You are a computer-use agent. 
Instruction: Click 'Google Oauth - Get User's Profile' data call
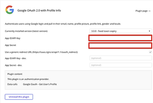pos(40,84)
